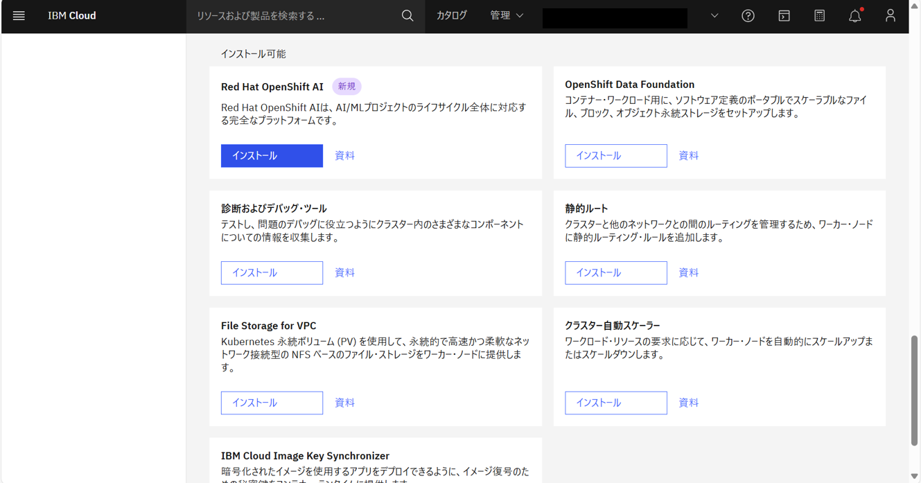Screen dimensions: 921x483
Task: Install OpenShift Data Foundation
Action: pyautogui.click(x=615, y=156)
